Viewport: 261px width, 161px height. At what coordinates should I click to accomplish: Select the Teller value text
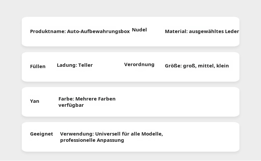coord(86,65)
